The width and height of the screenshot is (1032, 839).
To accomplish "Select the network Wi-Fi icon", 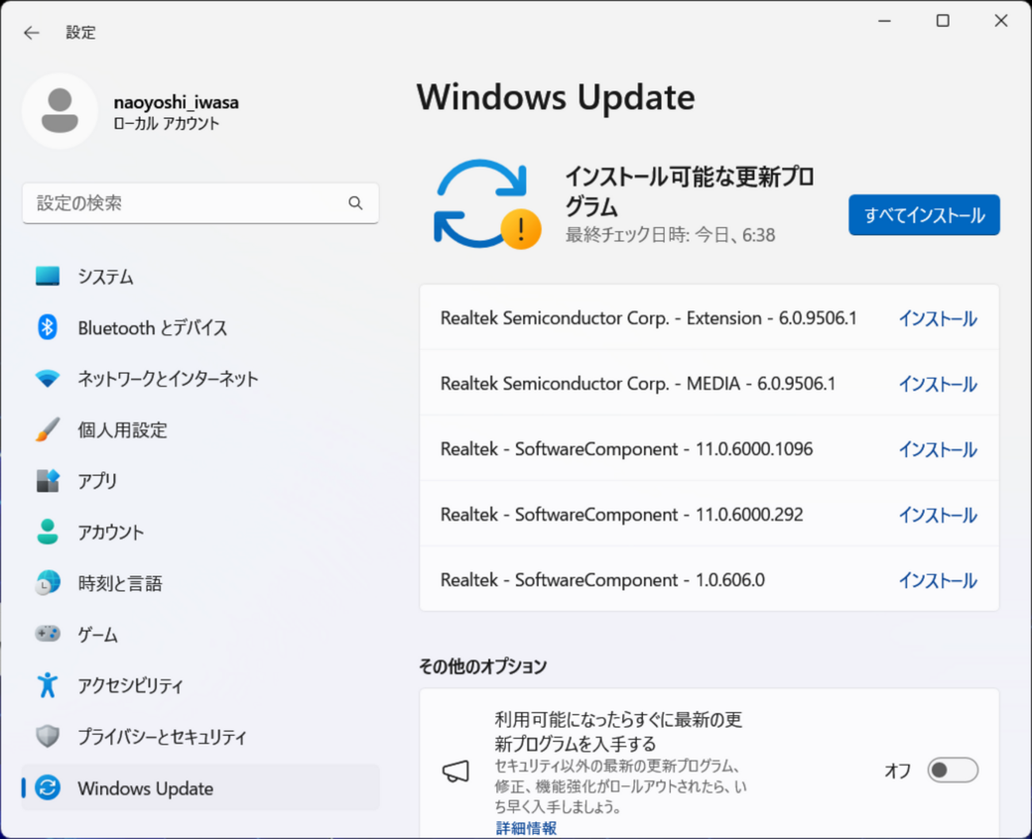I will 48,379.
